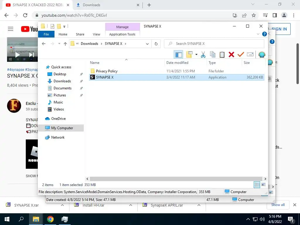Expand the ribbon with the chevron
The width and height of the screenshot is (300, 225).
click(258, 34)
